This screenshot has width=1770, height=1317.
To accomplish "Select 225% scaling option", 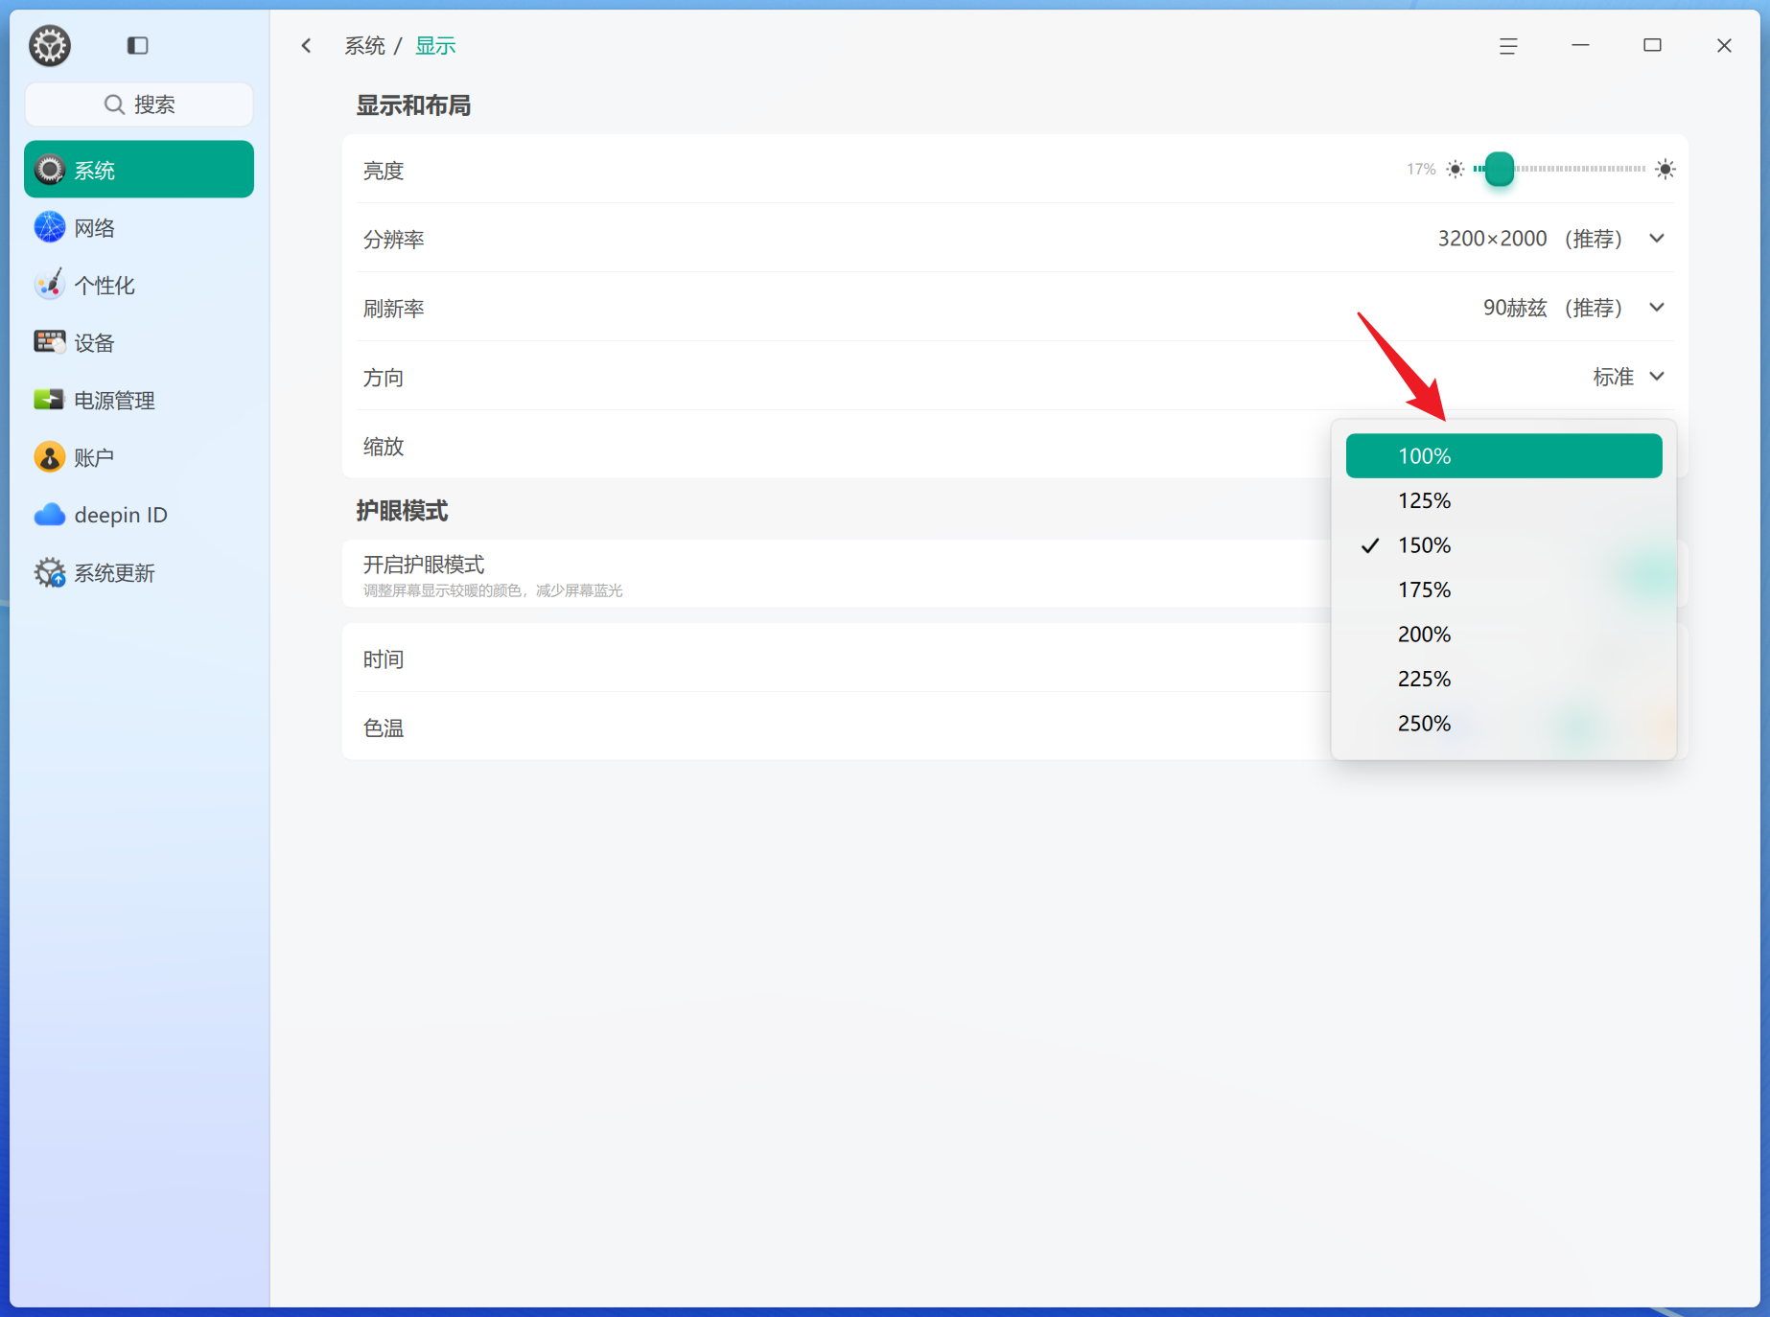I will 1503,679.
